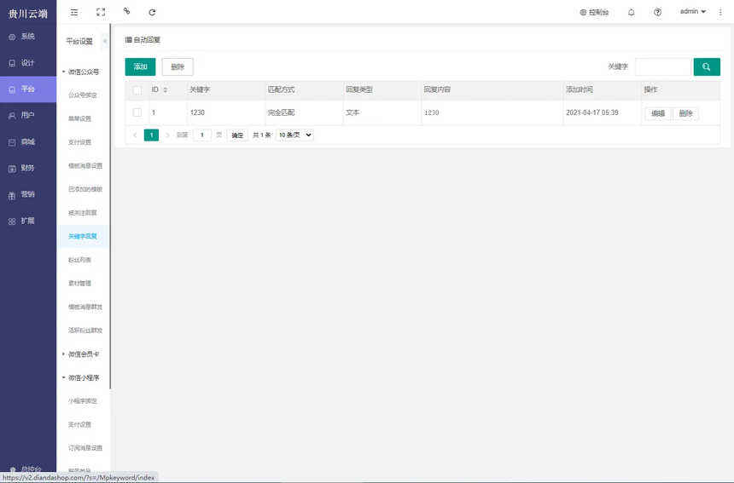The image size is (734, 483).
Task: Open 营销 in the main navigation
Action: [28, 194]
